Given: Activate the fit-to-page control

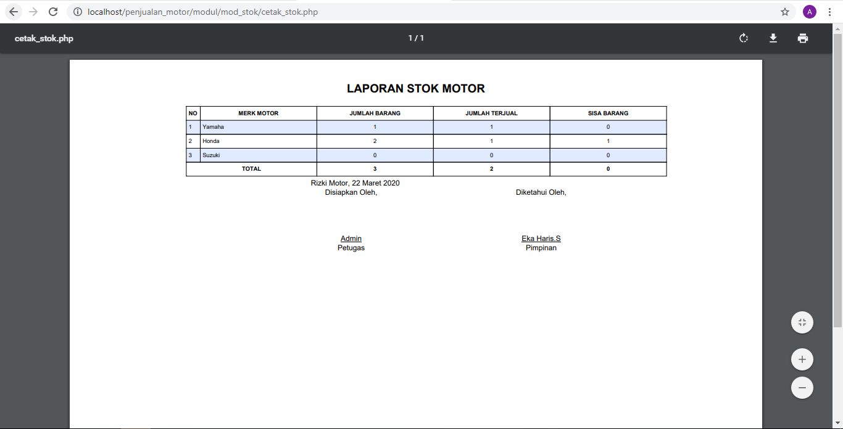Looking at the screenshot, I should click(802, 322).
